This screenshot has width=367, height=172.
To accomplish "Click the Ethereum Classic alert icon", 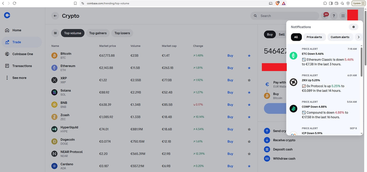I will (x=293, y=56).
